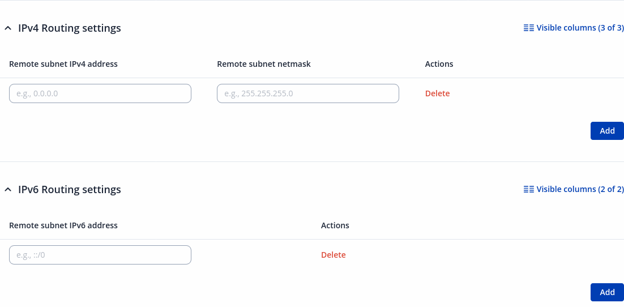Screen dimensions: 624x307
Task: Click the IPv6 Routing settings heading
Action: [70, 190]
